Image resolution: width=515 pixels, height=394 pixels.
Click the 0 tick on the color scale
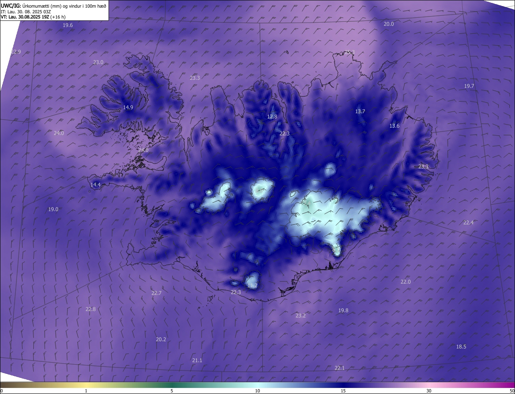click(1, 391)
